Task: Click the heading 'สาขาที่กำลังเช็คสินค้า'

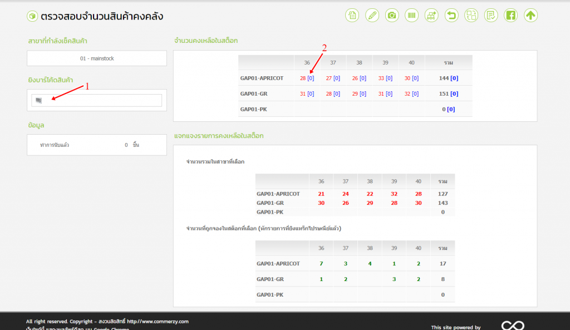Action: click(x=57, y=41)
